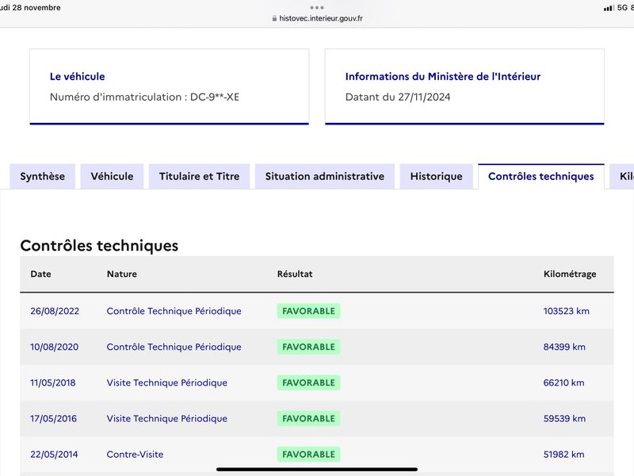
Task: Click the FAVORABLE badge for 11/05/2018
Action: [308, 382]
